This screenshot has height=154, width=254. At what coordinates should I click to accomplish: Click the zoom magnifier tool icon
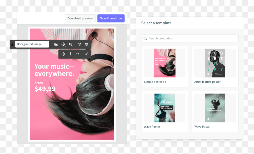pyautogui.click(x=71, y=44)
